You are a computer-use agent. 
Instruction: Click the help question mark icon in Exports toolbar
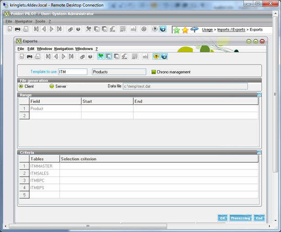coord(91,56)
